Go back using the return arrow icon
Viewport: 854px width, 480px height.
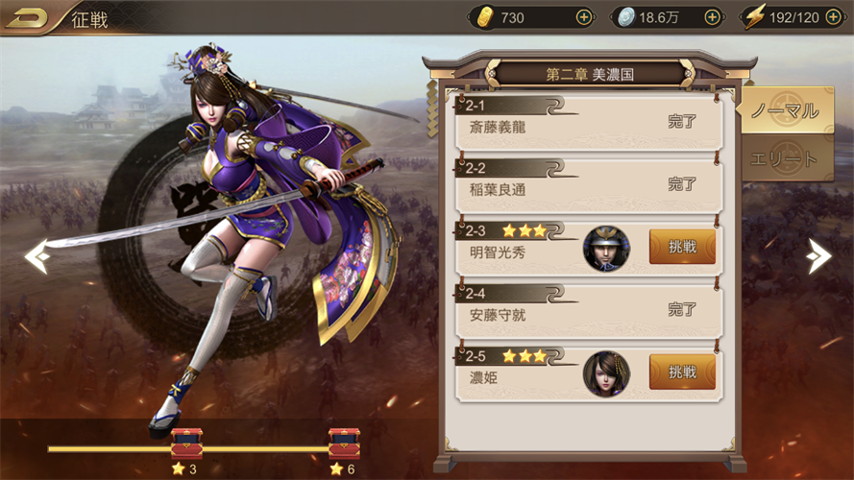point(27,18)
